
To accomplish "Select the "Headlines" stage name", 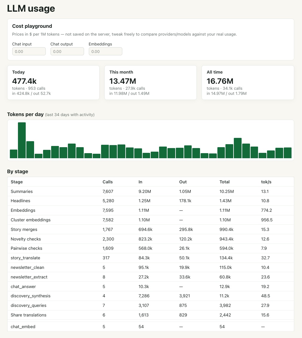I will (20, 201).
